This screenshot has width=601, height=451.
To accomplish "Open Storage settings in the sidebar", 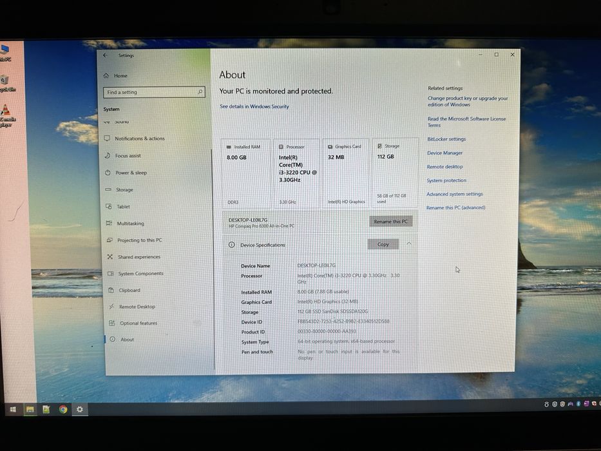I will [124, 189].
